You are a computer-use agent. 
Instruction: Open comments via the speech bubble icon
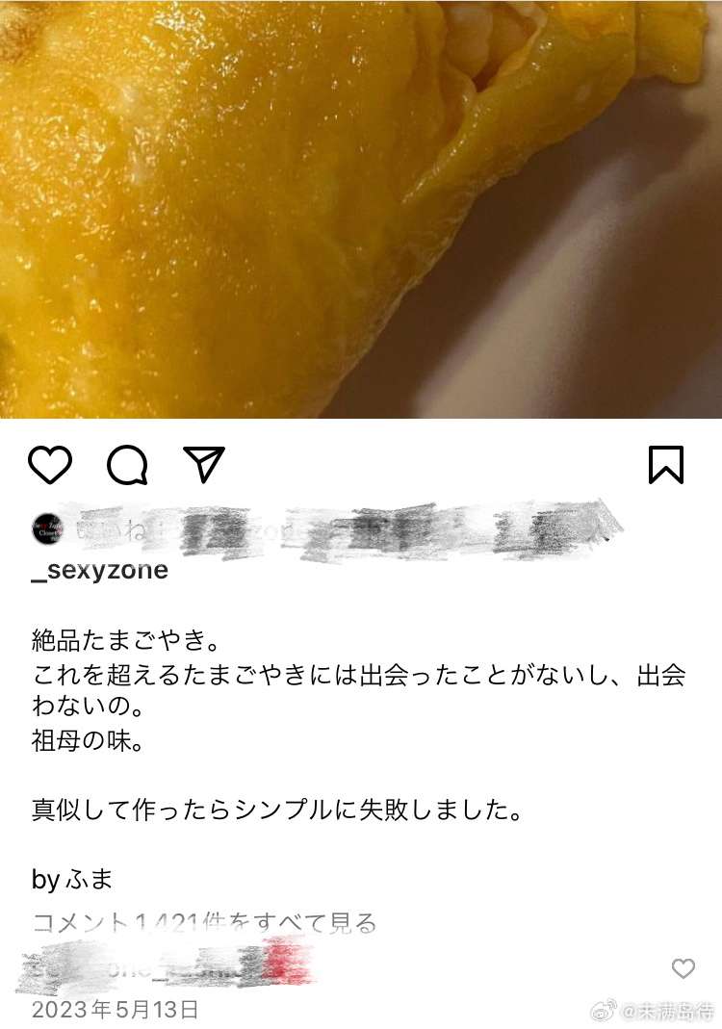coord(127,465)
